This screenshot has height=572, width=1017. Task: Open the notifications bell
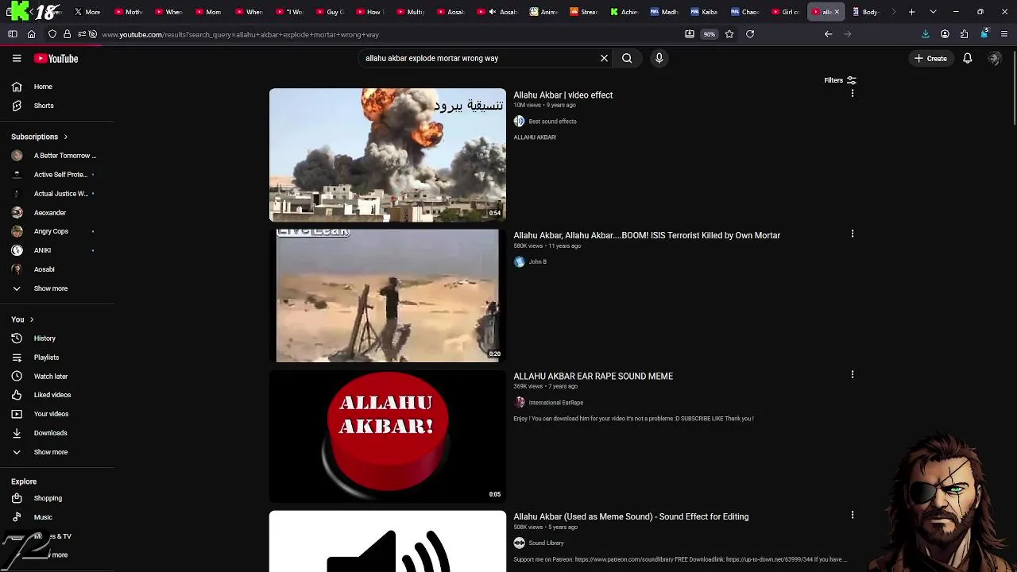(x=967, y=59)
